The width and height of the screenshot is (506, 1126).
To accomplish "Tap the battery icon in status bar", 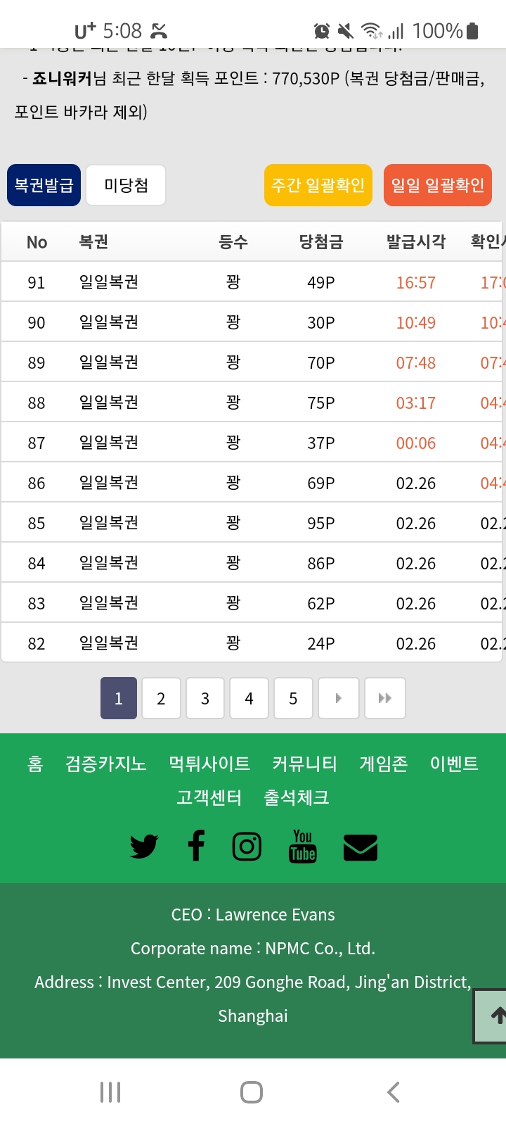I will pos(472,30).
